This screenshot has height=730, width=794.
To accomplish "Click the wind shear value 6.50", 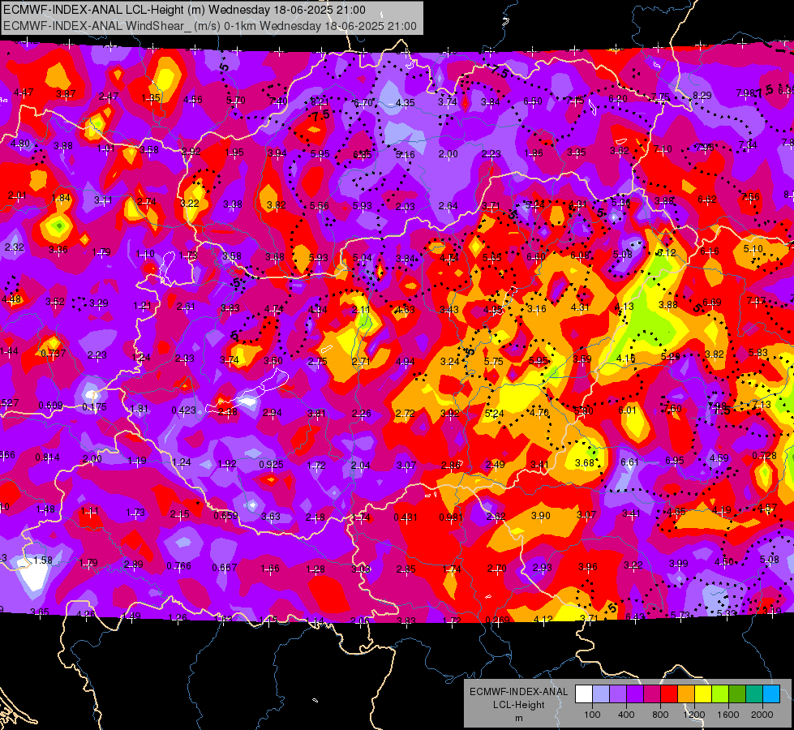I will point(533,101).
